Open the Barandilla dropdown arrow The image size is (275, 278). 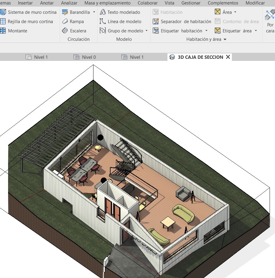tap(94, 12)
